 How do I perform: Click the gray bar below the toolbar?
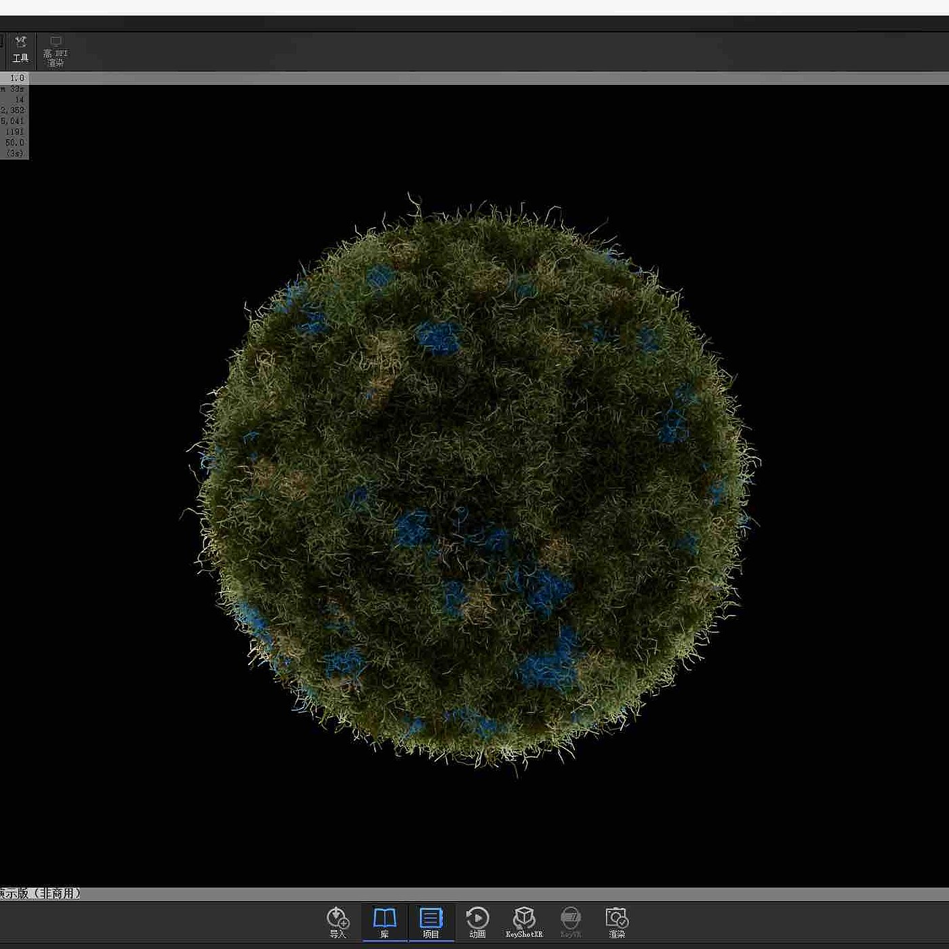click(474, 78)
